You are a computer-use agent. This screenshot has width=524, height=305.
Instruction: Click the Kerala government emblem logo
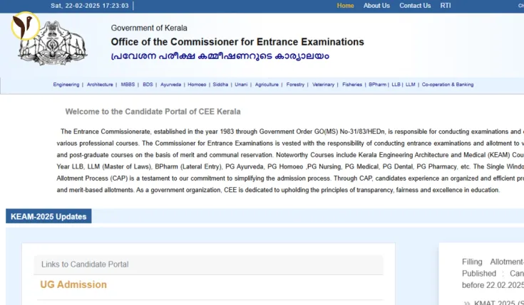pos(53,43)
